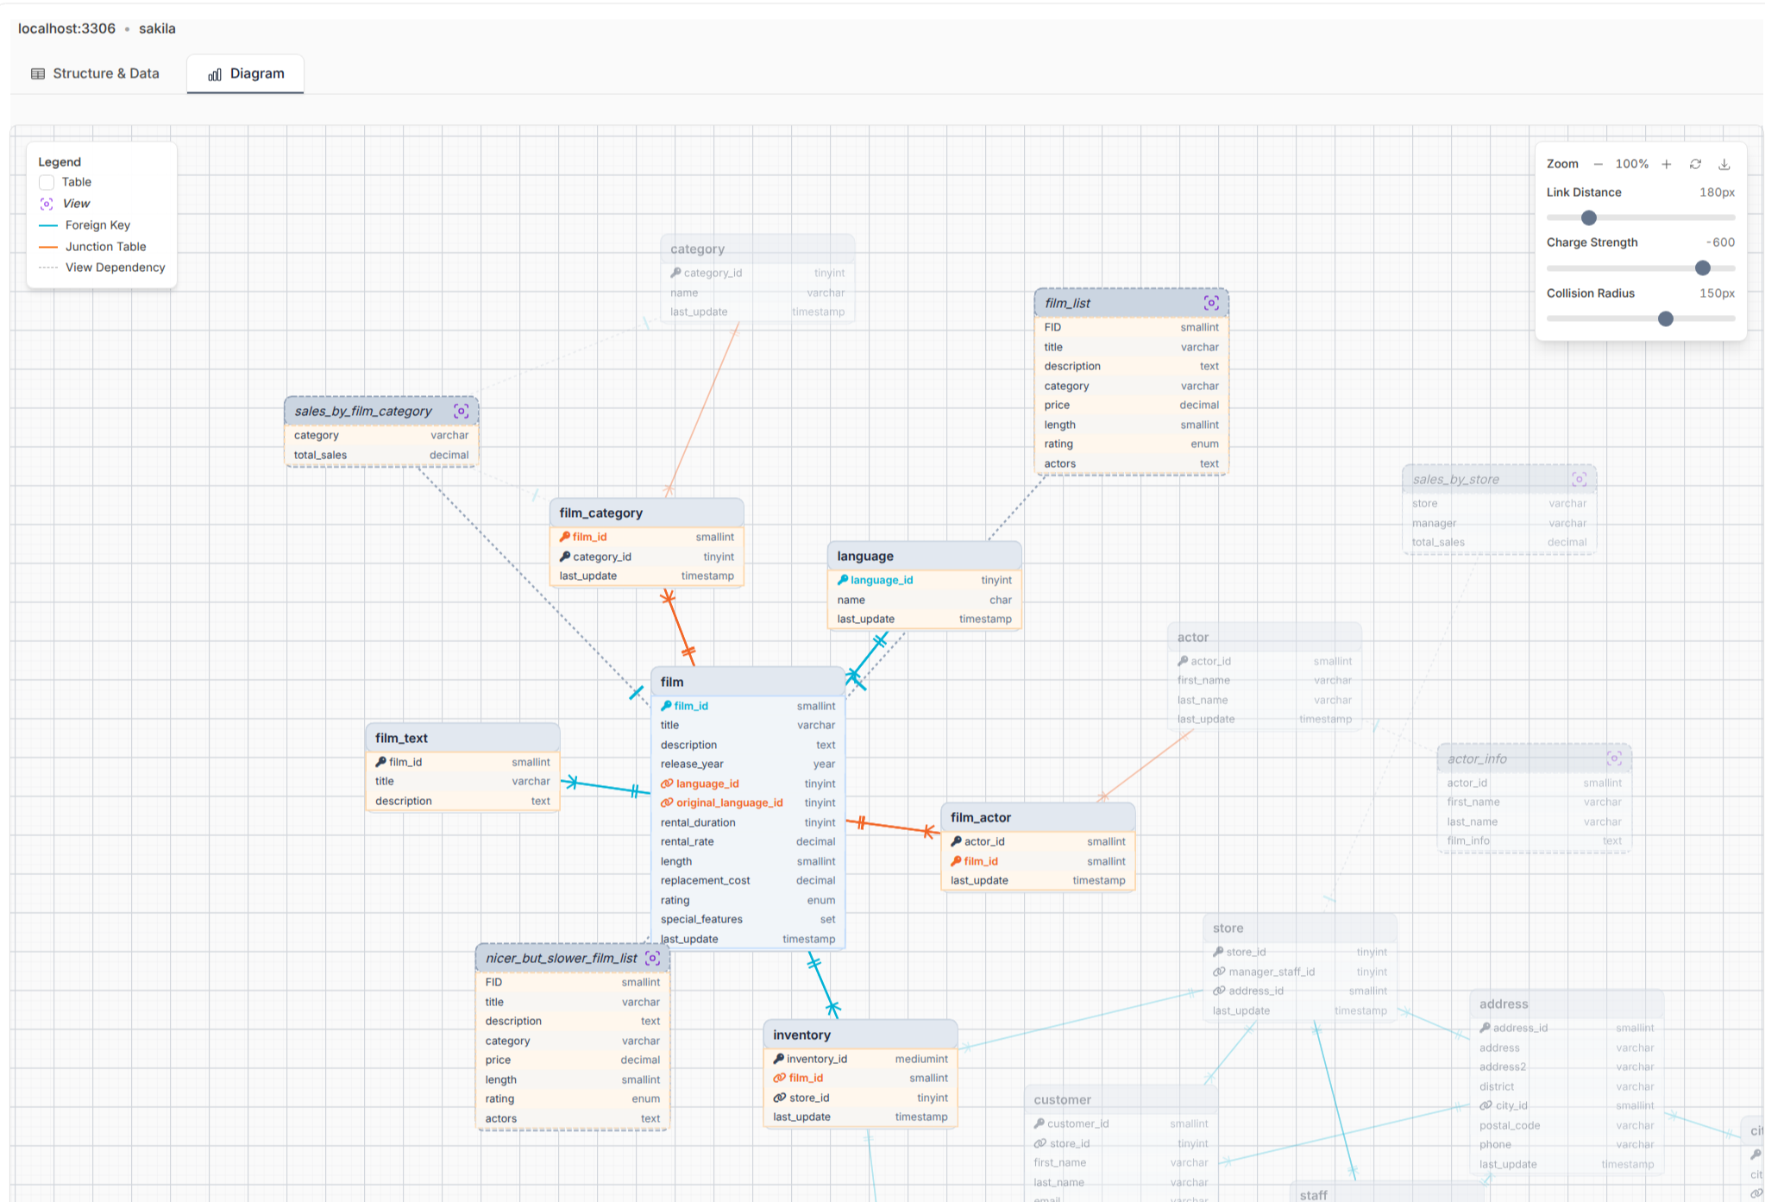Click the zoom out minus icon
Viewport: 1765px width, 1202px height.
1599,164
